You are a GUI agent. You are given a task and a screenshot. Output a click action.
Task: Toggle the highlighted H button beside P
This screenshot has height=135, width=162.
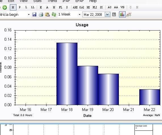click(13, 7)
